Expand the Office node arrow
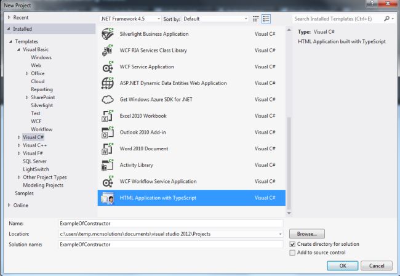 point(27,73)
